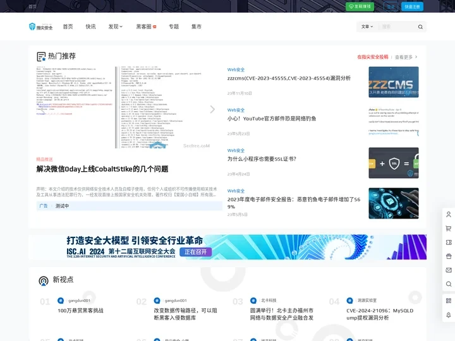Click the search magnifier icon in header
The width and height of the screenshot is (455, 341).
tap(420, 27)
